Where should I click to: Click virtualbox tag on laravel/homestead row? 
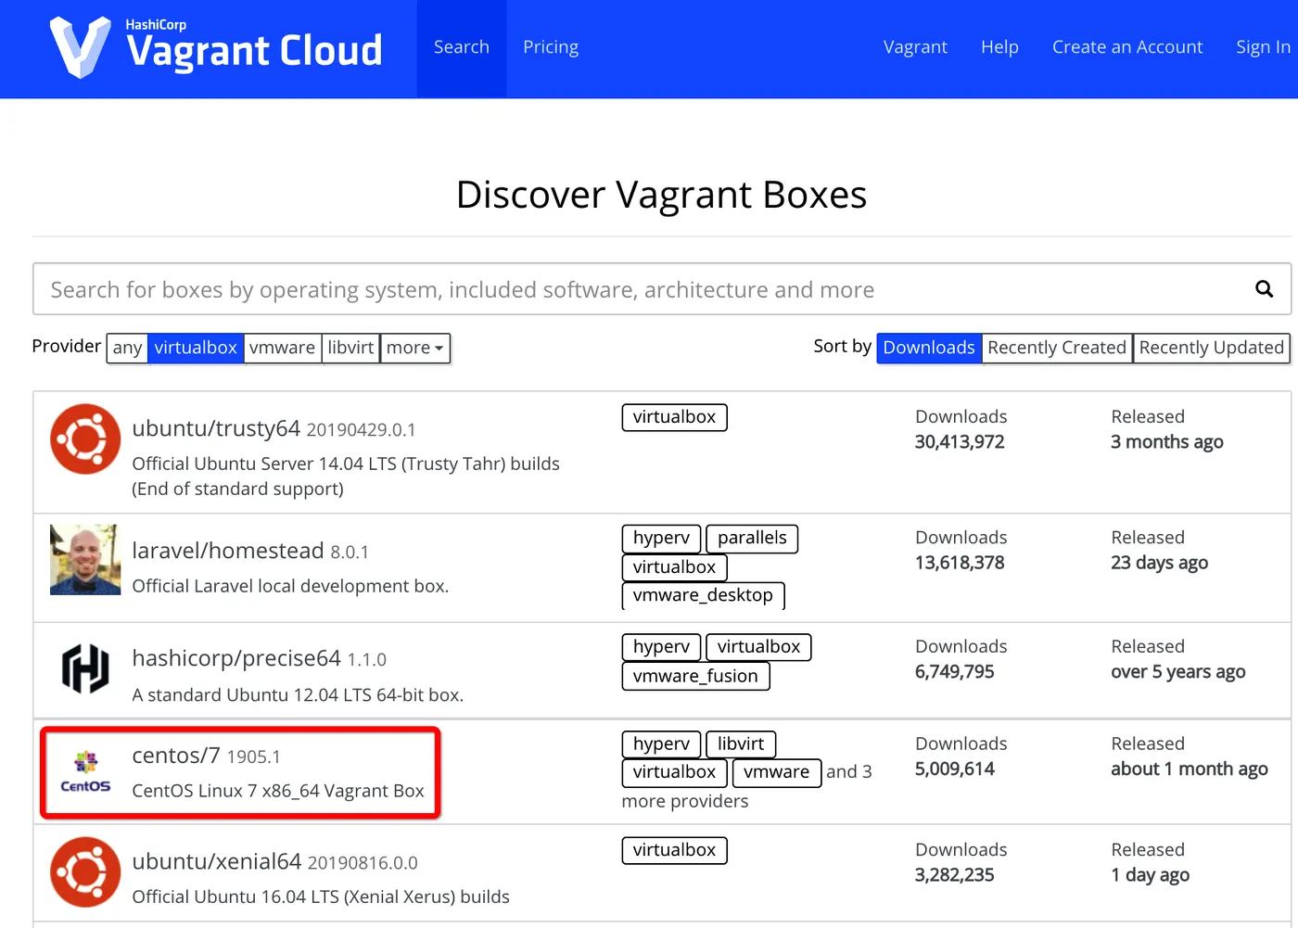[x=674, y=567]
